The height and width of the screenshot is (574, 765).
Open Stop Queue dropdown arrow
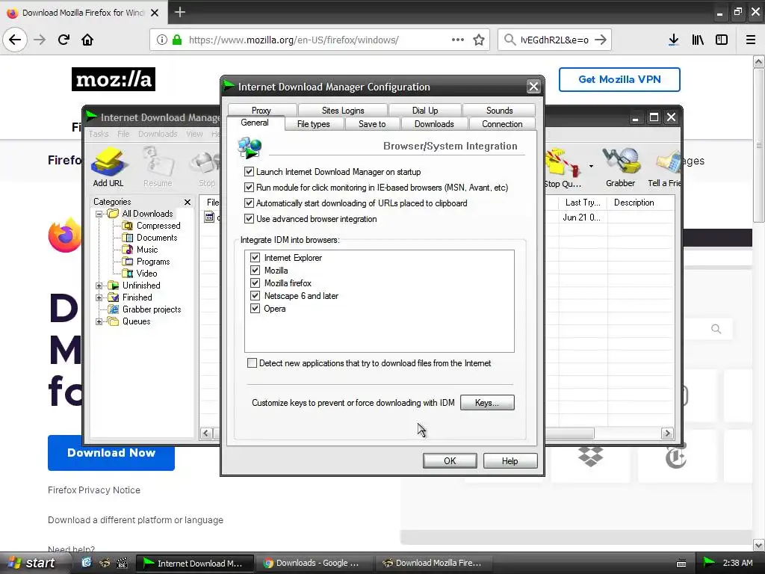(x=591, y=167)
